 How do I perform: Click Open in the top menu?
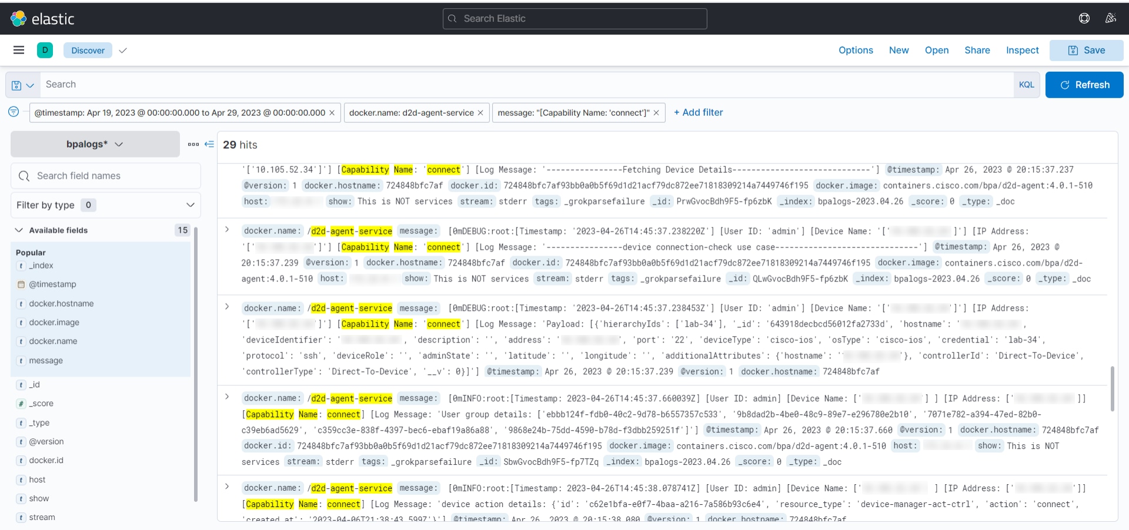[x=937, y=51]
